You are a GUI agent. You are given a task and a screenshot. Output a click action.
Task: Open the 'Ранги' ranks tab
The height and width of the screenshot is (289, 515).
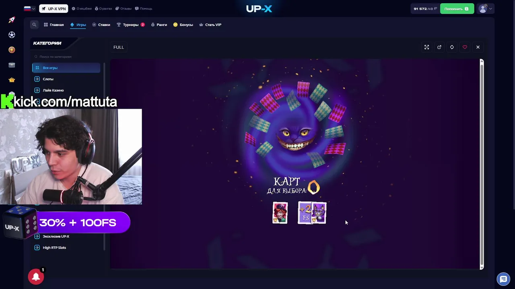click(x=159, y=24)
